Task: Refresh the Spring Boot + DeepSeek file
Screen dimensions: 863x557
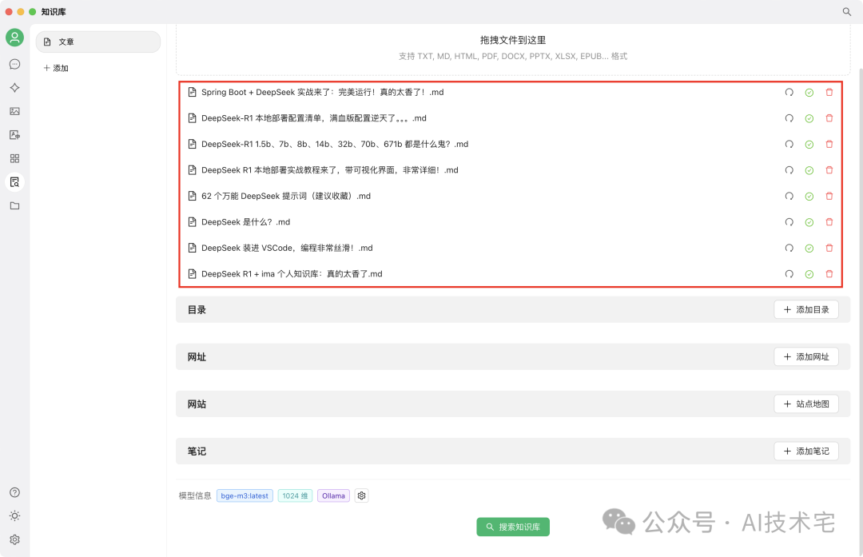Action: [x=789, y=93]
